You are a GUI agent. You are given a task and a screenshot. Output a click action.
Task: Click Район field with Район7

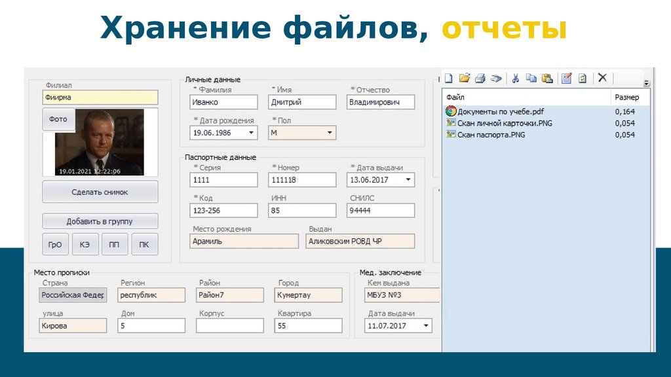230,295
